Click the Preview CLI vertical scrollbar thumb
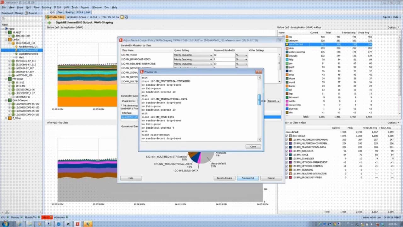403x227 pixels. point(259,100)
